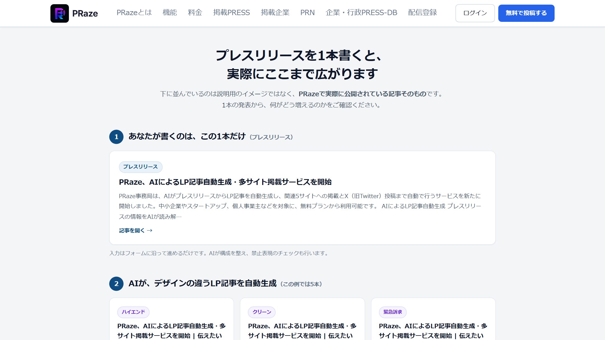Viewport: 605px width, 340px height.
Task: Click the プレスリリース tag badge
Action: (x=141, y=167)
